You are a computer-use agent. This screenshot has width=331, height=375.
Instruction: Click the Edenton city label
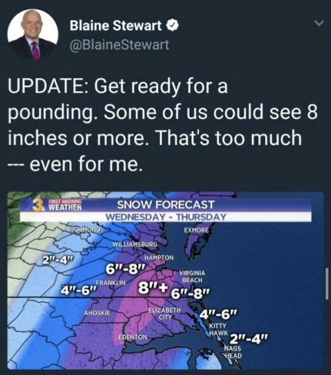pyautogui.click(x=133, y=337)
